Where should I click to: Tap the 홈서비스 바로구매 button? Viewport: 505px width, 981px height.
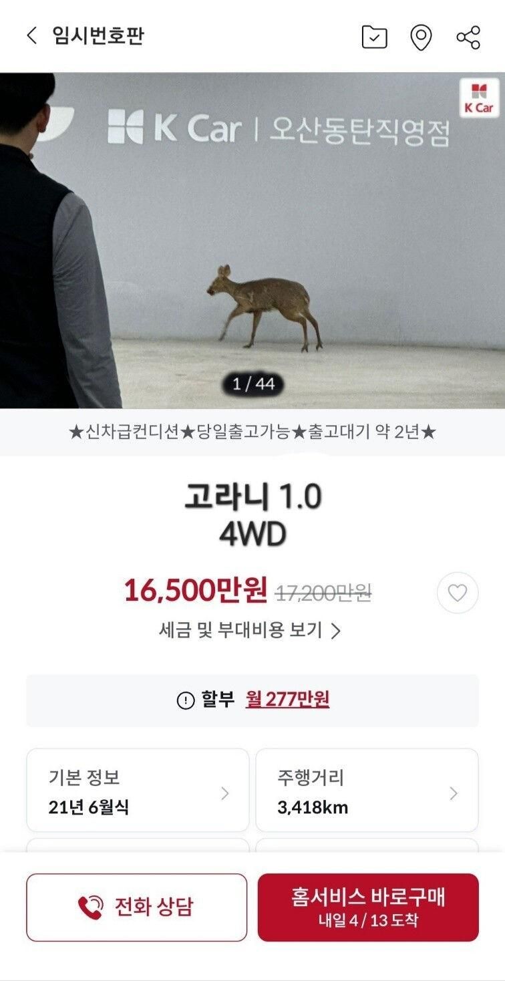pos(368,907)
